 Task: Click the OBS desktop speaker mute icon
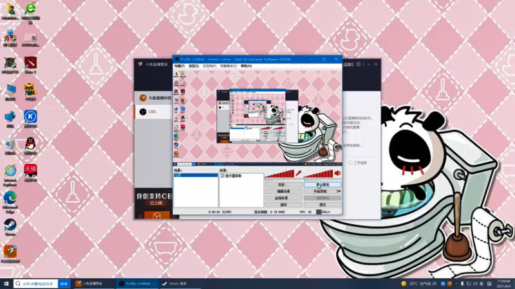tap(337, 173)
